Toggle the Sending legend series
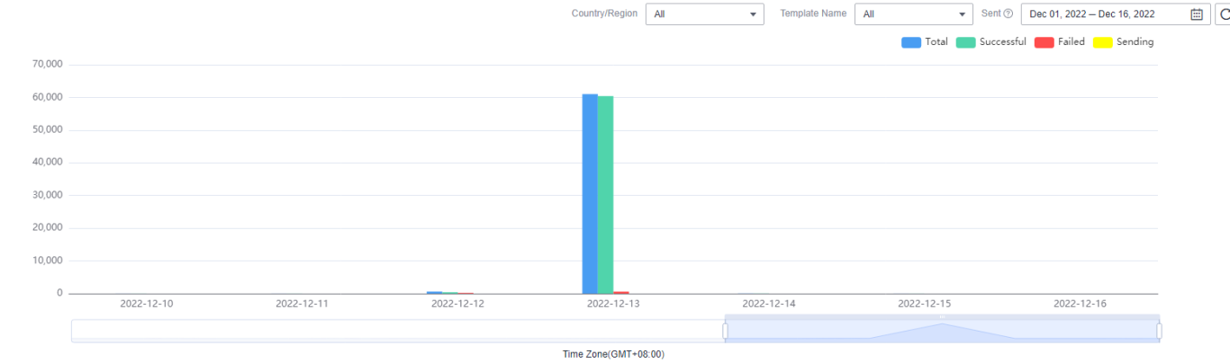Screen dimensions: 1230x363 tap(1123, 42)
